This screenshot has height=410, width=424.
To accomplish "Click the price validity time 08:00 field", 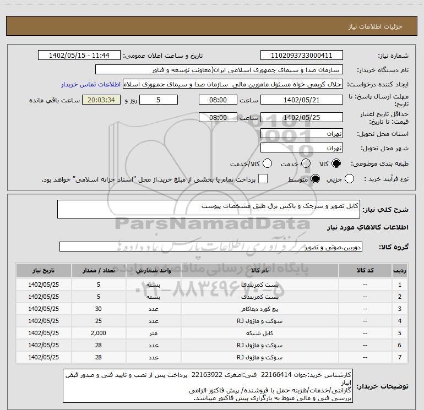I will coord(218,117).
